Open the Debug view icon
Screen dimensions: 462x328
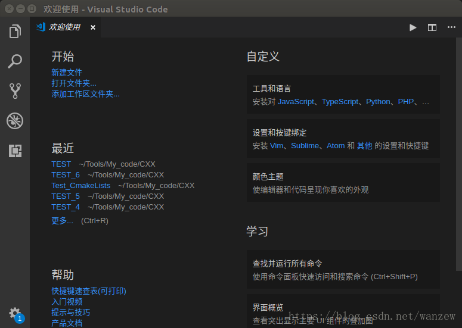[15, 121]
